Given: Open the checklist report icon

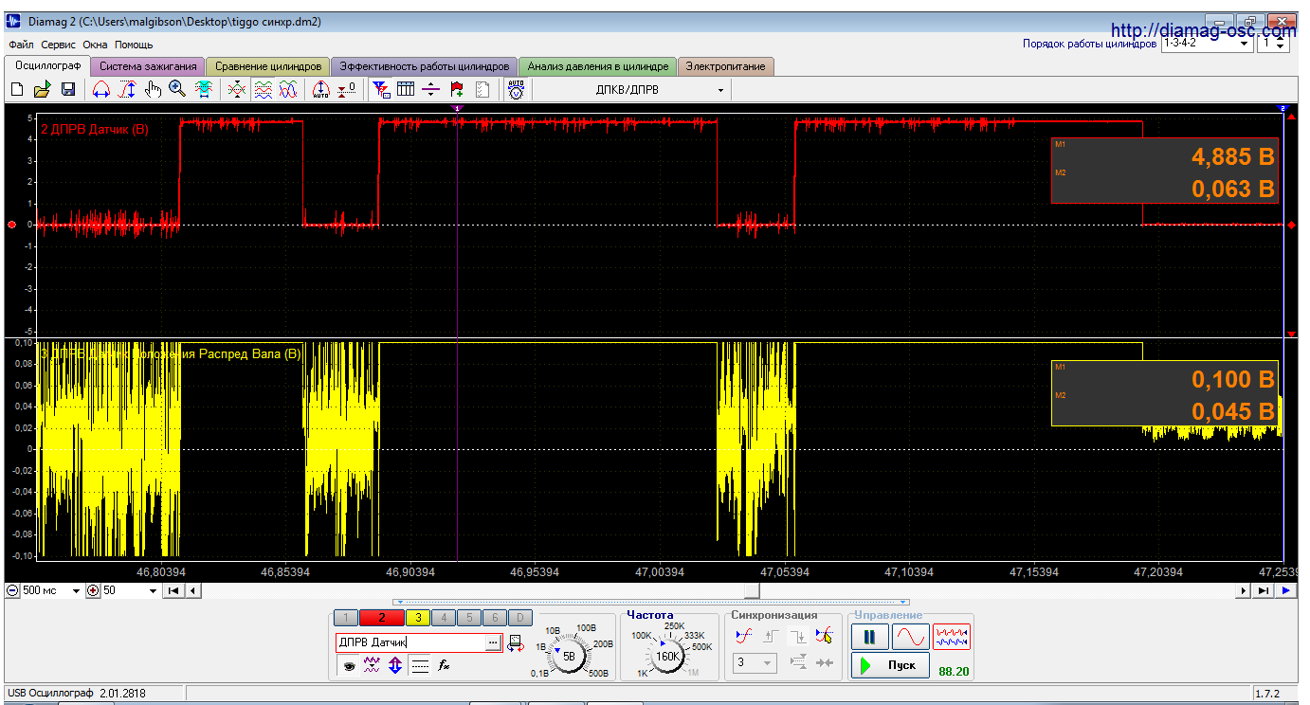Looking at the screenshot, I should tap(482, 89).
